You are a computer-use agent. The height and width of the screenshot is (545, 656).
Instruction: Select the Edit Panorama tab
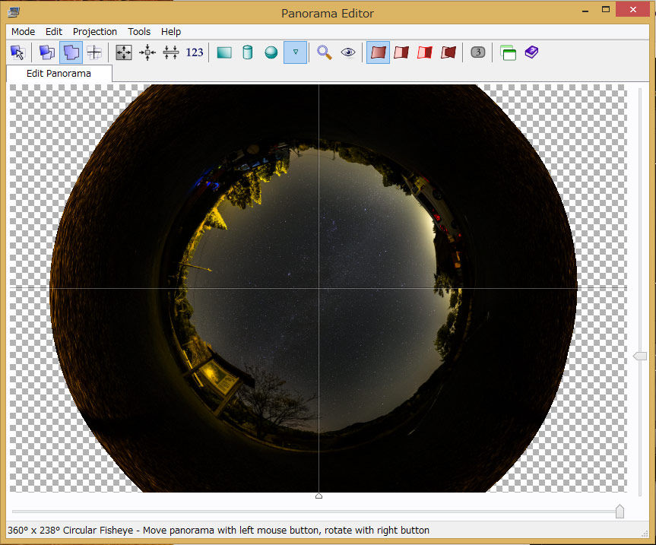point(59,74)
